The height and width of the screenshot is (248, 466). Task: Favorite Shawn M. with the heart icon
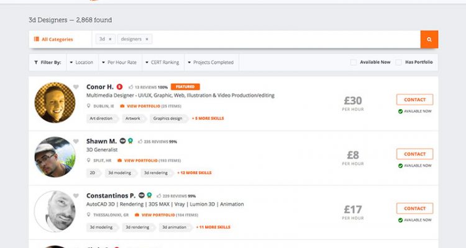[76, 141]
